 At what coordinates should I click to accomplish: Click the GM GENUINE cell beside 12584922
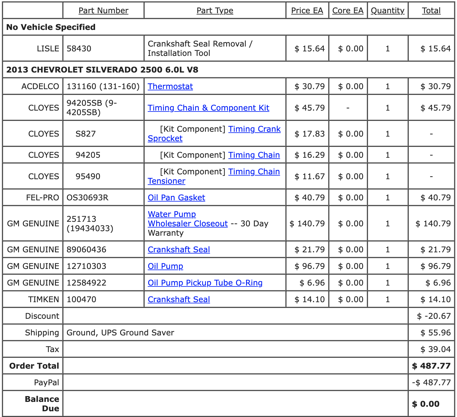(33, 283)
